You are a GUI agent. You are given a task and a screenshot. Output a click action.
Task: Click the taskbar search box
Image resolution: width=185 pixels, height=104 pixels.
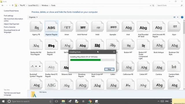[29, 101]
